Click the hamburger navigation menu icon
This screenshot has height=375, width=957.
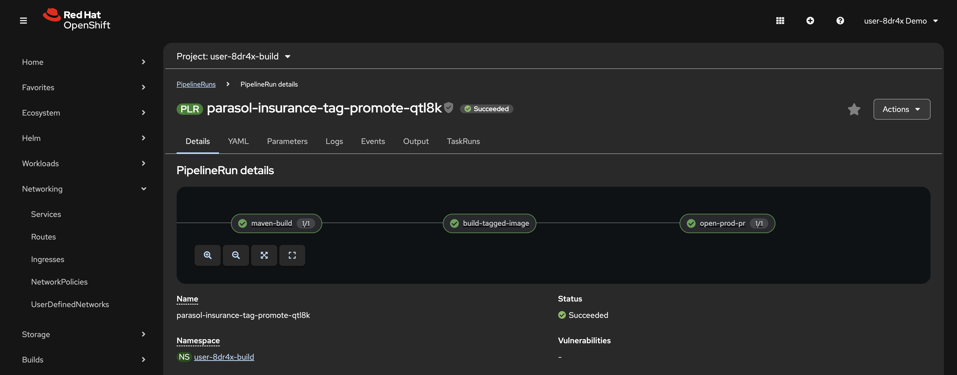pyautogui.click(x=23, y=21)
